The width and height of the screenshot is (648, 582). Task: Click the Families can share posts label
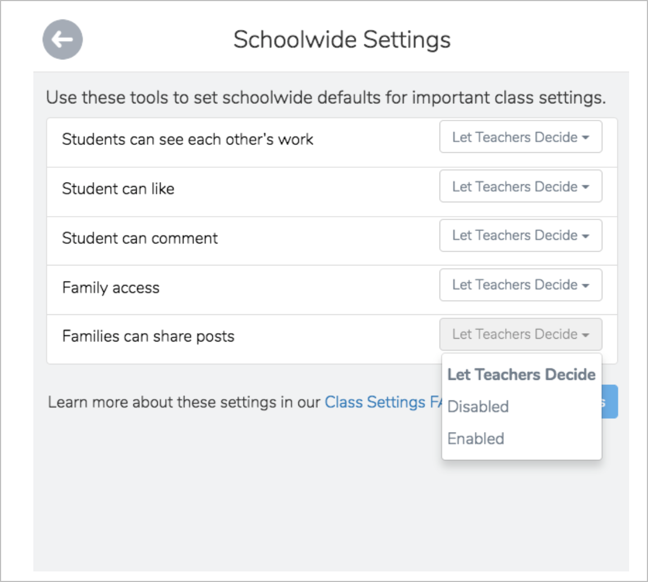point(148,337)
